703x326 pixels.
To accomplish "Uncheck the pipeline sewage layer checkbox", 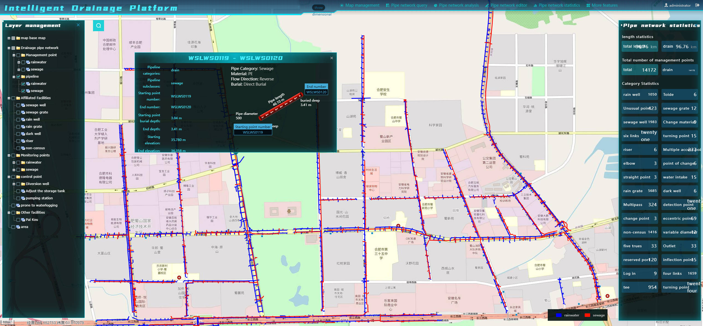I will pos(23,91).
